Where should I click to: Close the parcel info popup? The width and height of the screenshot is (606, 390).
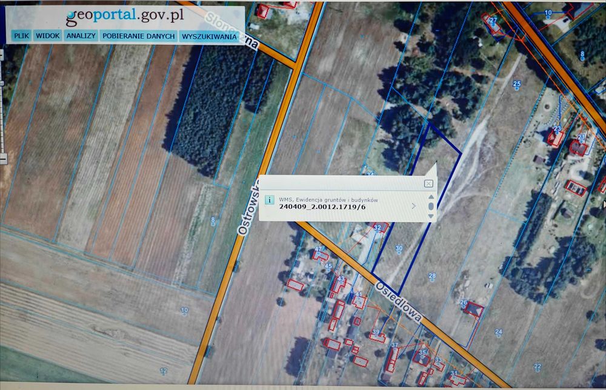pos(428,183)
